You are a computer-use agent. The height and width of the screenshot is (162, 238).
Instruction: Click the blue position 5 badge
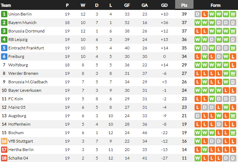point(4,48)
